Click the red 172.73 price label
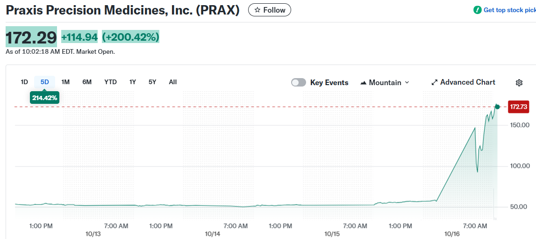Image resolution: width=536 pixels, height=239 pixels. pyautogui.click(x=518, y=107)
